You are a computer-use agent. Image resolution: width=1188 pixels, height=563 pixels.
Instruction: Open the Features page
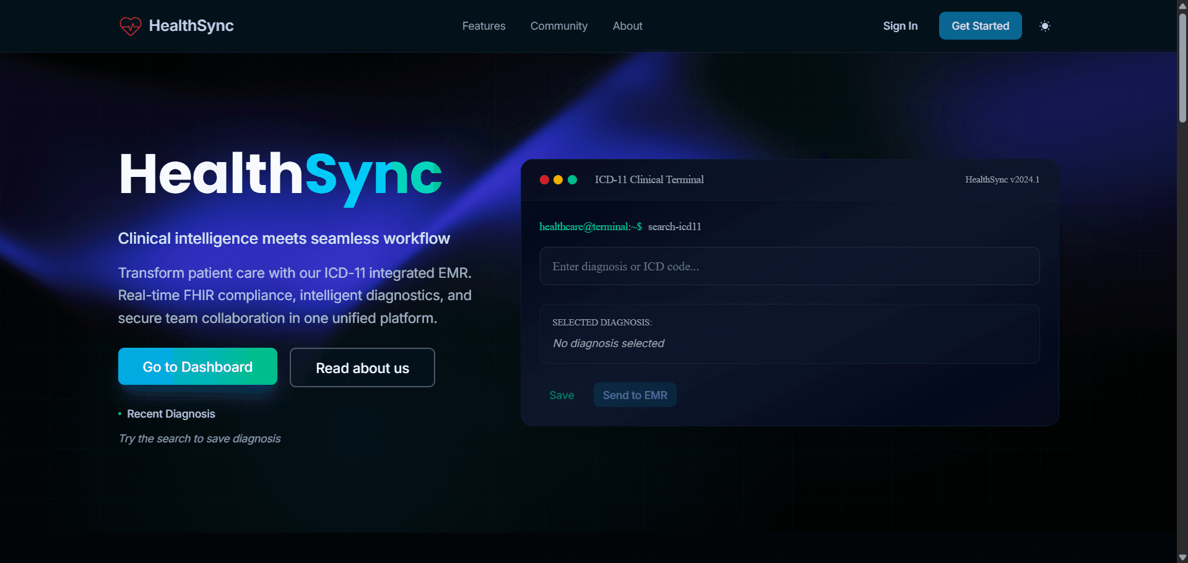click(x=483, y=26)
